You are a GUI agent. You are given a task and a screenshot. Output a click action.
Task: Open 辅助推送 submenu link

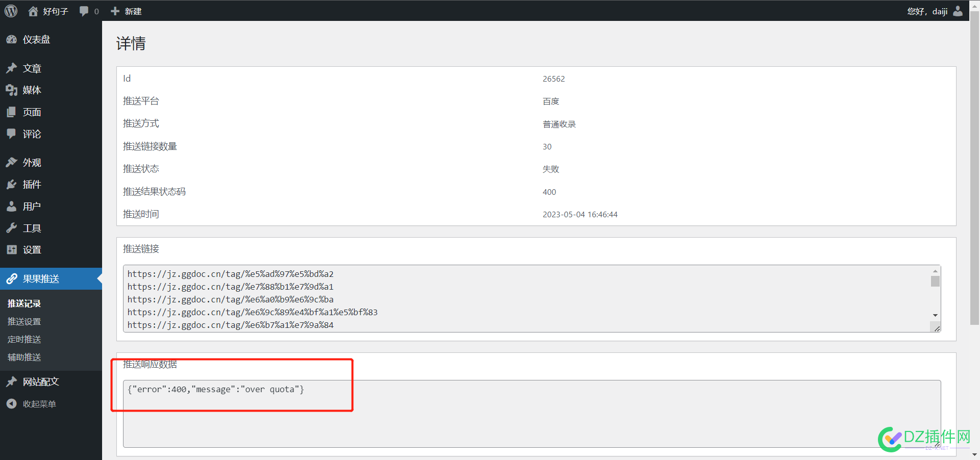coord(24,357)
